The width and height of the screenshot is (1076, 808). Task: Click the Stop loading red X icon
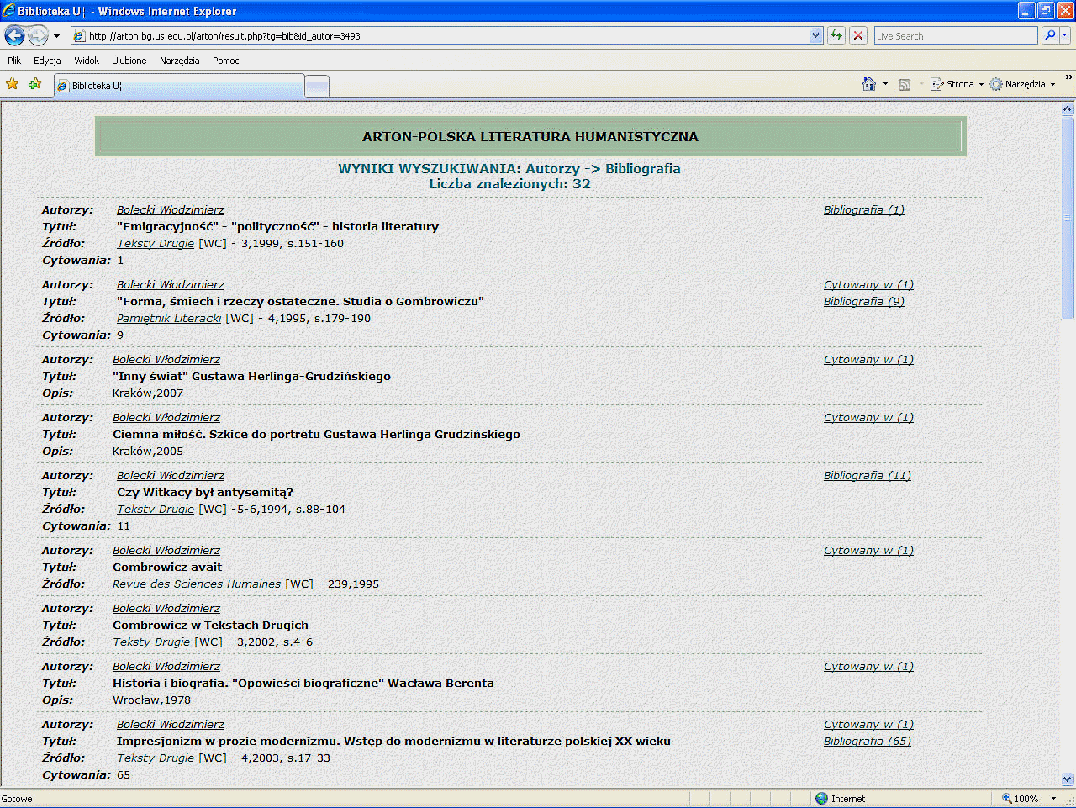coord(858,35)
